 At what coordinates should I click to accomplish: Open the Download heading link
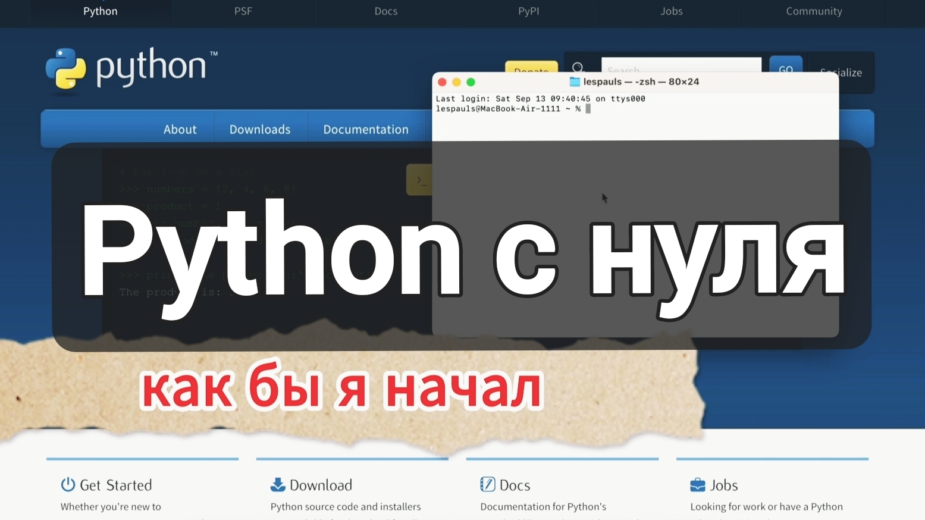coord(321,485)
